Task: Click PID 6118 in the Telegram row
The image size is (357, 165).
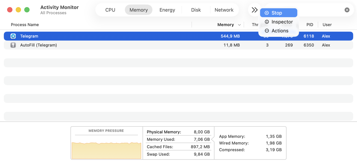Action: pos(309,36)
